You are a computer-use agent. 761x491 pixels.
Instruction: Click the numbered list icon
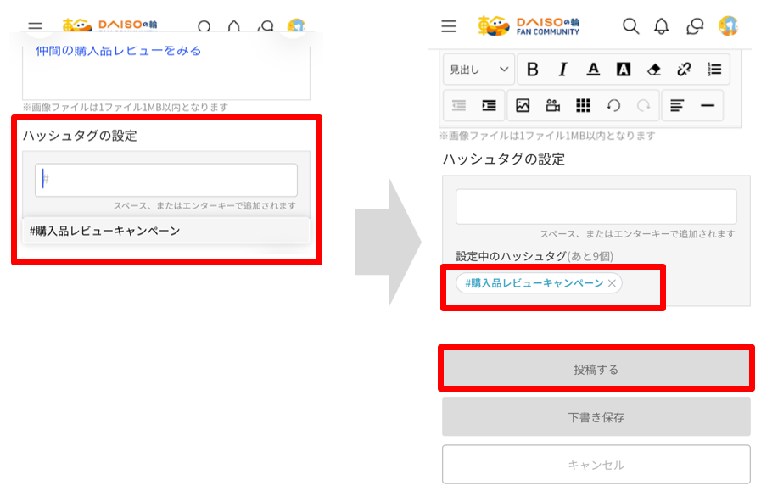714,70
